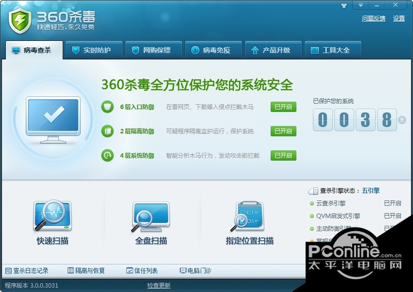Click the skin T-shirt icon

344,5
